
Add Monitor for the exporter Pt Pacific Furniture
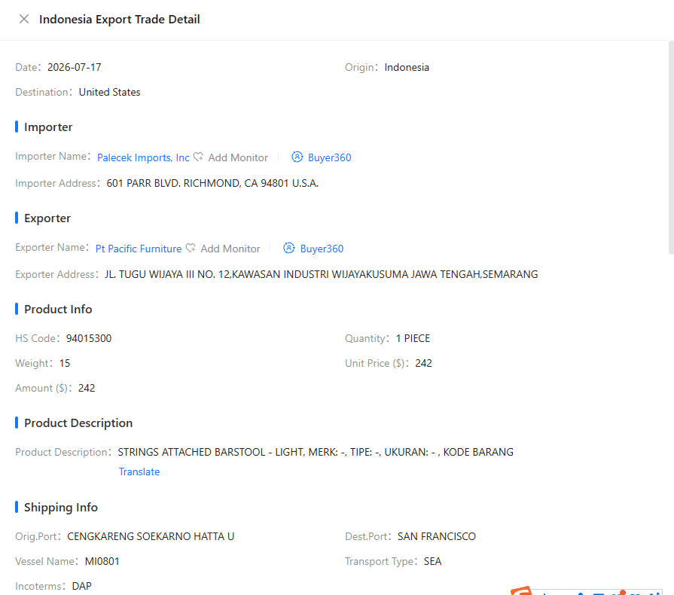pyautogui.click(x=230, y=249)
